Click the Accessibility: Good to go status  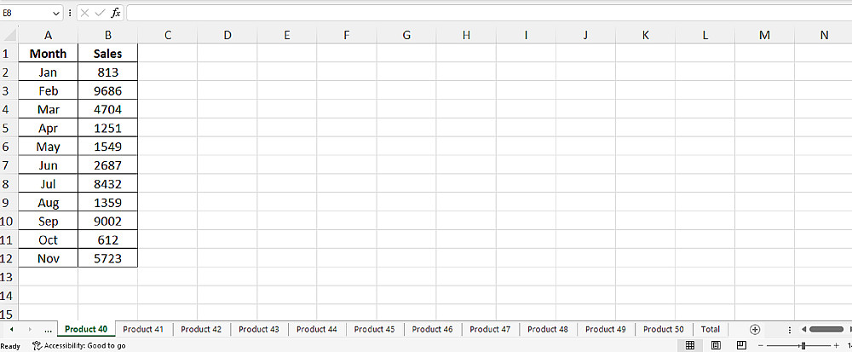(79, 345)
